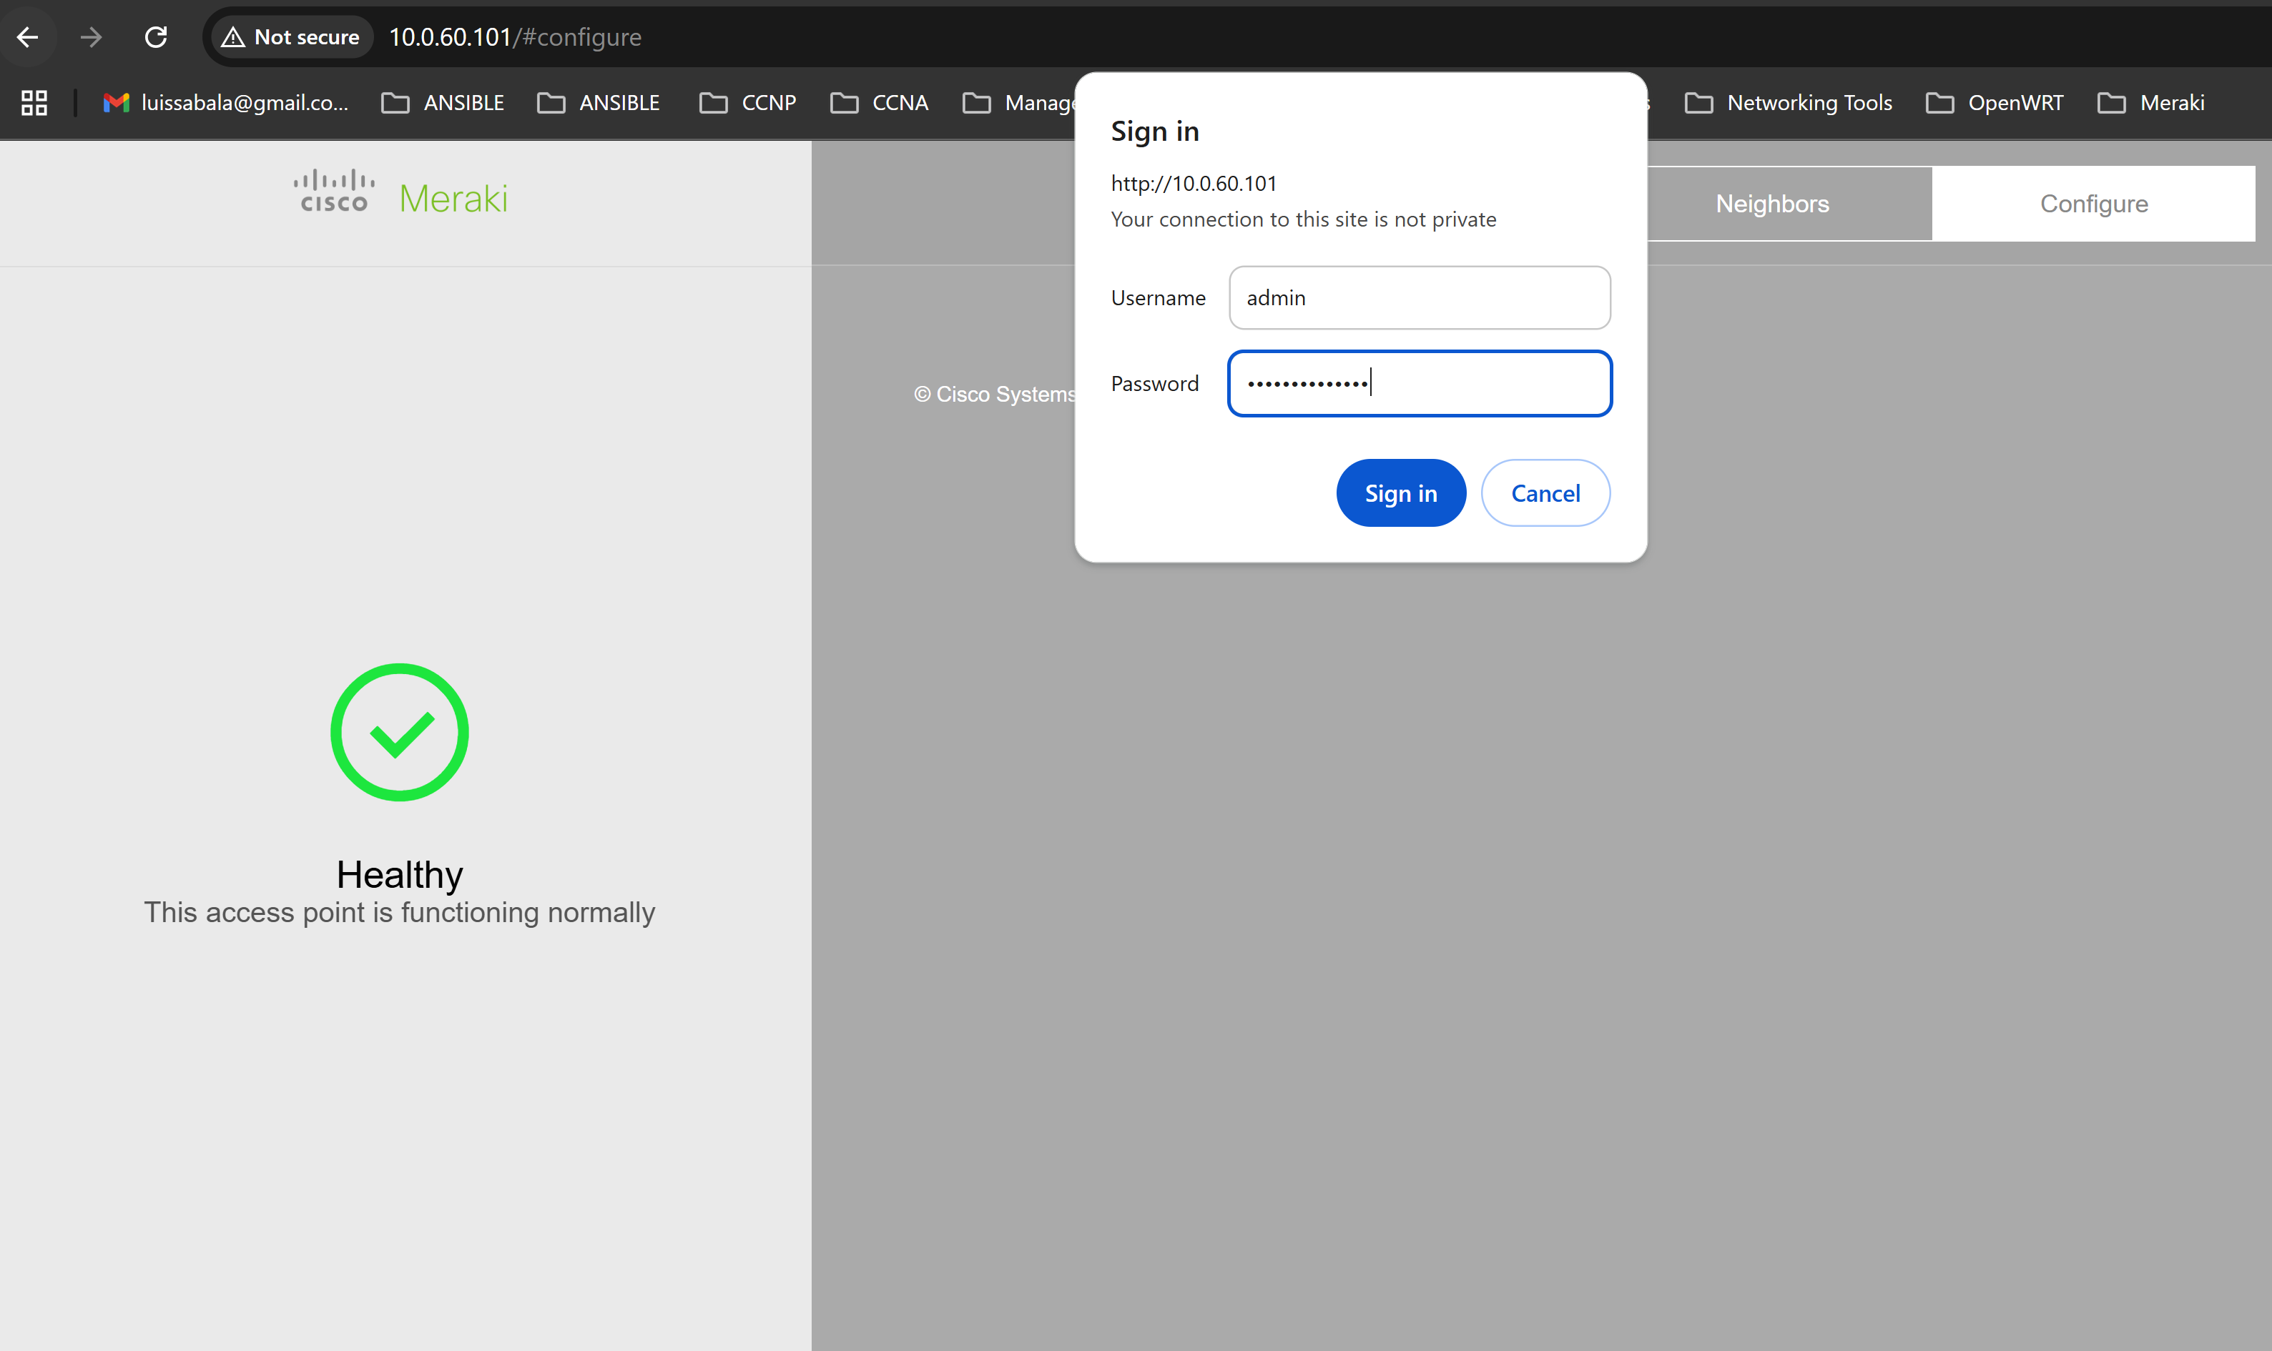
Task: Click 'Your connection to this site is not private'
Action: tap(1303, 219)
